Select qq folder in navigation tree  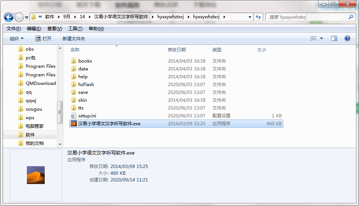pyautogui.click(x=29, y=92)
